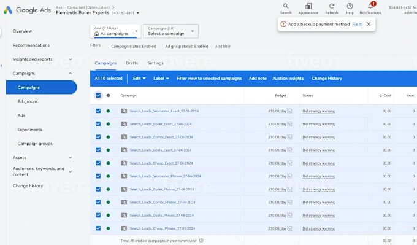
Task: Uncheck Search_Leads_Boiler_Phrase row checkbox
Action: pos(98,189)
